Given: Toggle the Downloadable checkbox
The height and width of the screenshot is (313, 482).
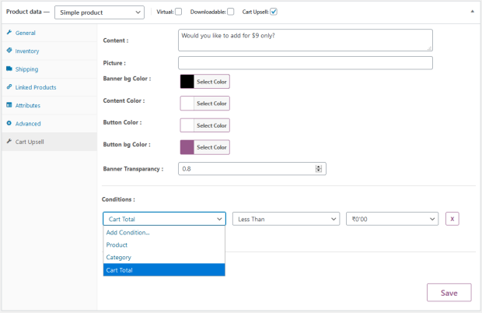Looking at the screenshot, I should coord(231,12).
